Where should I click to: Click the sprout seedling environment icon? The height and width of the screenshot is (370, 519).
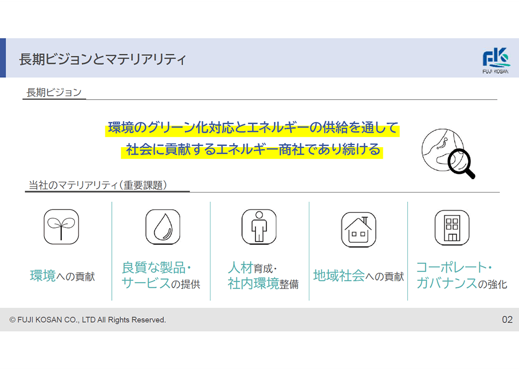click(x=61, y=227)
